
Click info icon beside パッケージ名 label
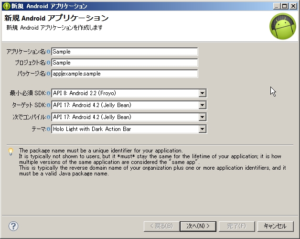click(48, 74)
